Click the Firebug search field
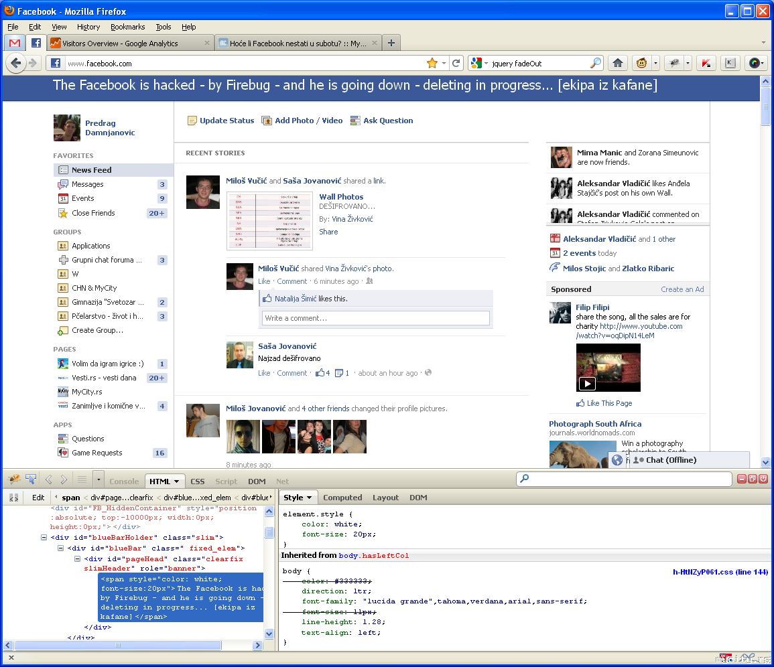 click(624, 479)
